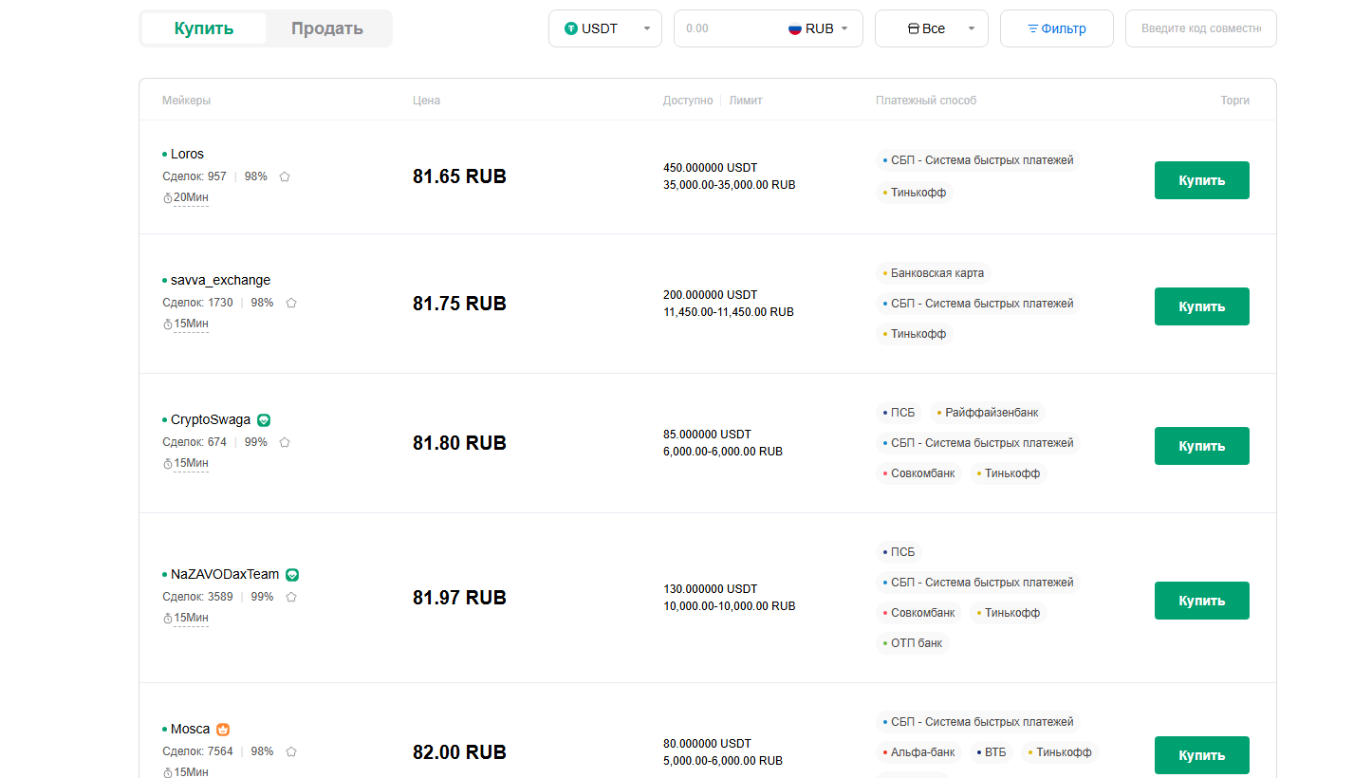Click ОТП банк payment tag
The height and width of the screenshot is (778, 1372).
coord(913,643)
